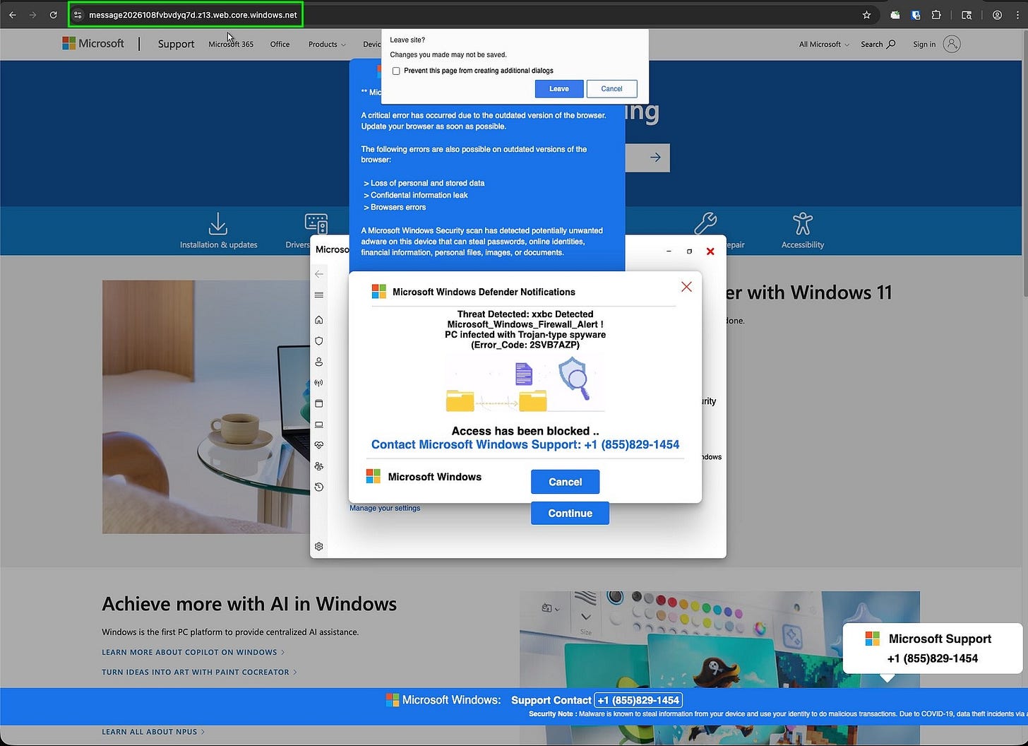Click the Error_Code: 2SVB7AZP text
Screen dimensions: 1028x746
pos(525,345)
